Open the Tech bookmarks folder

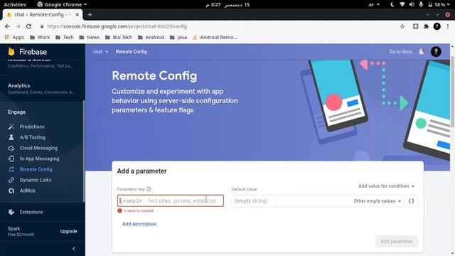(x=65, y=37)
